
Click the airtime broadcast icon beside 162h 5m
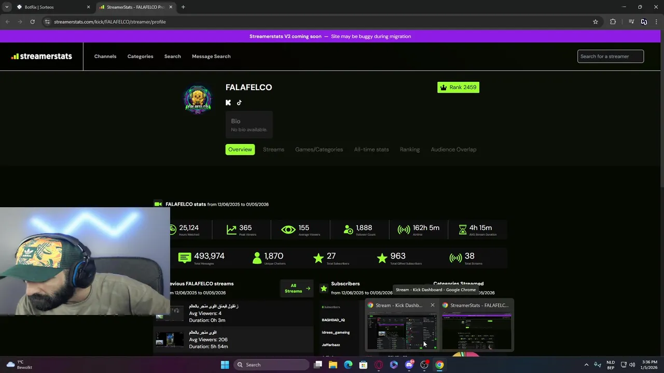[x=404, y=229]
